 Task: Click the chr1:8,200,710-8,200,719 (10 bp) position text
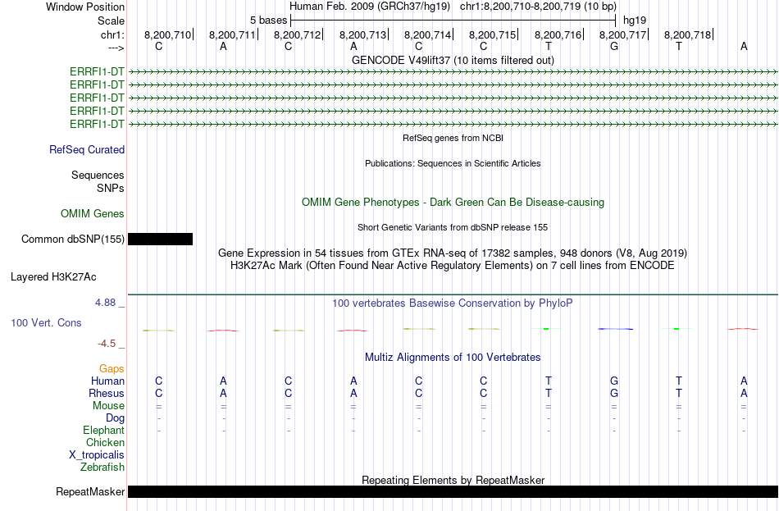tap(538, 7)
